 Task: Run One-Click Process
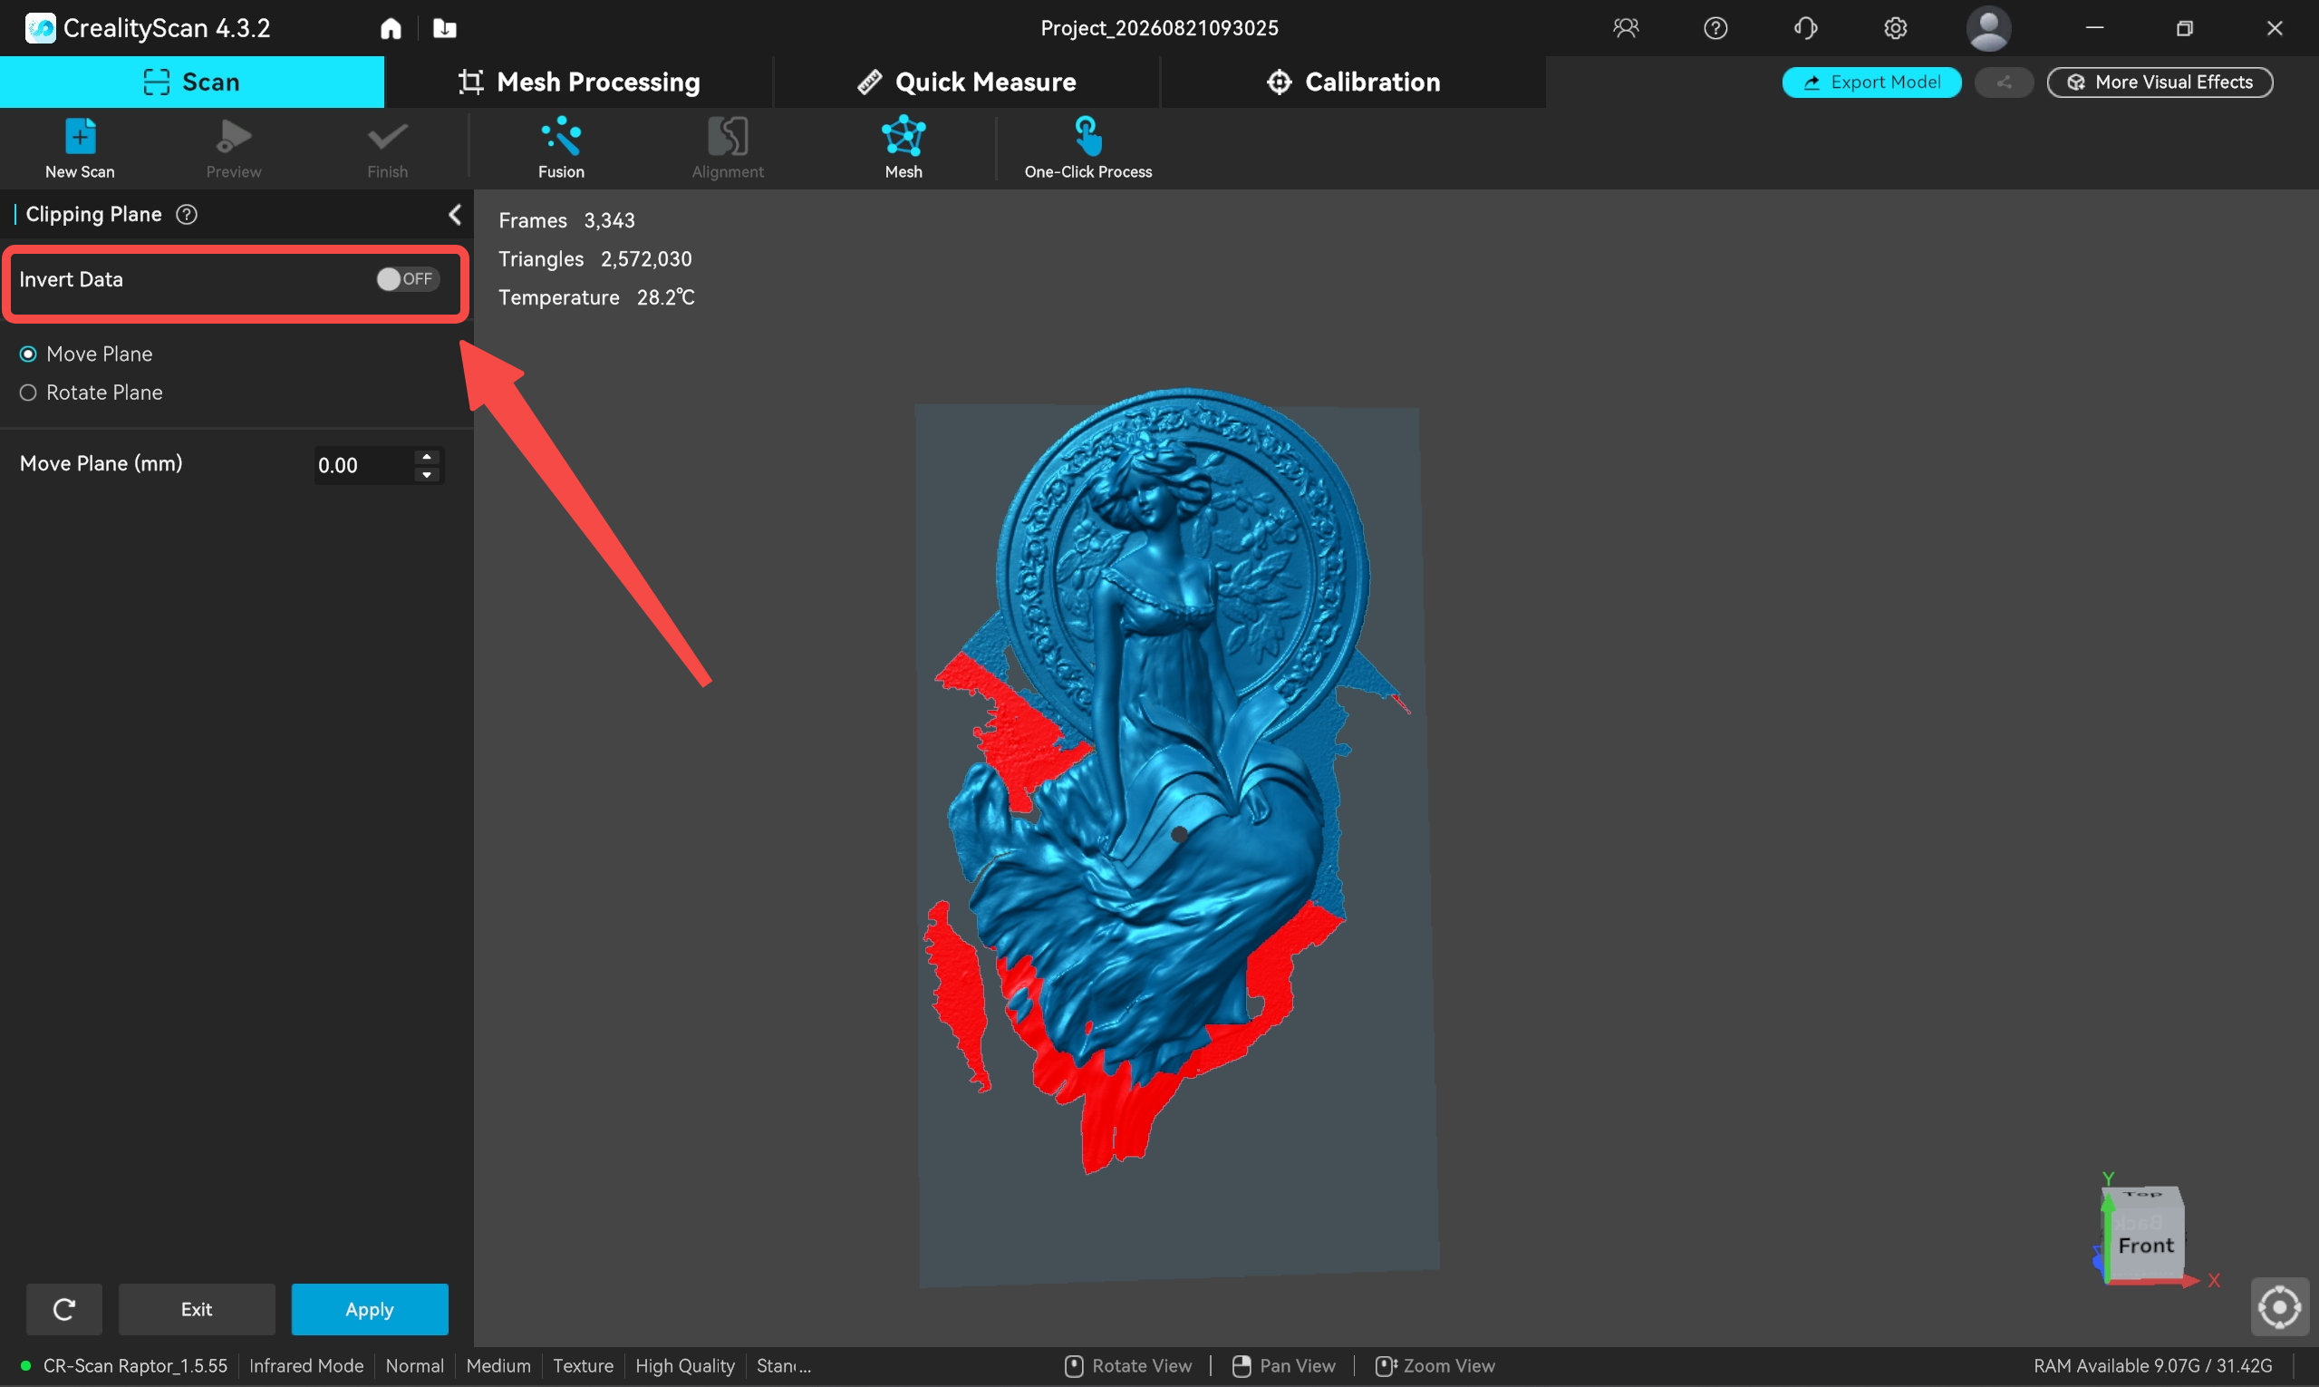(1087, 148)
